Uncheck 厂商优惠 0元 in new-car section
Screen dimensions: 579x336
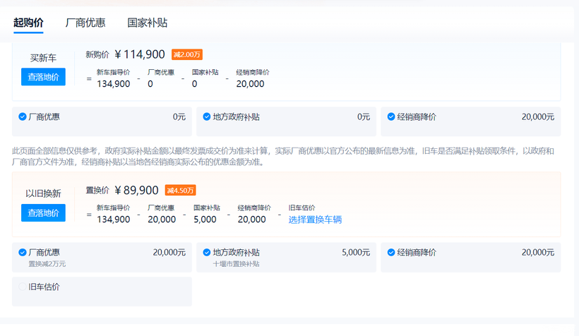(x=23, y=116)
